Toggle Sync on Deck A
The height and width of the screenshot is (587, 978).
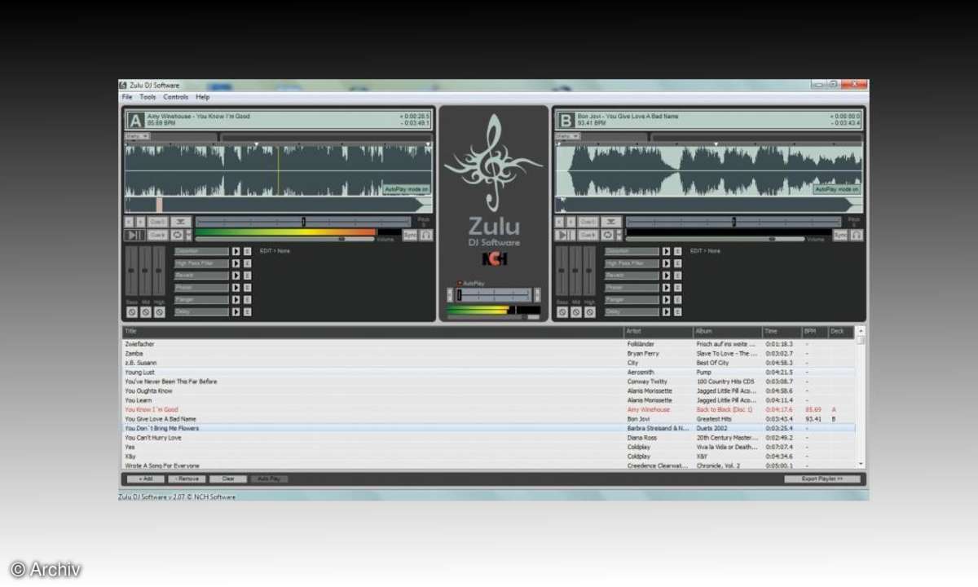[410, 235]
